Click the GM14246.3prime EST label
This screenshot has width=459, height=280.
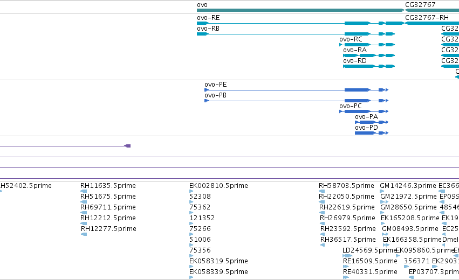(x=408, y=186)
